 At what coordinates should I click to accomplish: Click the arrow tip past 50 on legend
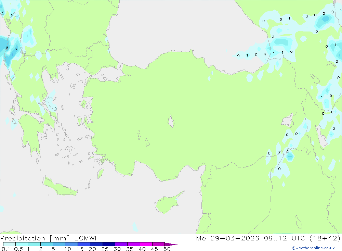coord(171,244)
